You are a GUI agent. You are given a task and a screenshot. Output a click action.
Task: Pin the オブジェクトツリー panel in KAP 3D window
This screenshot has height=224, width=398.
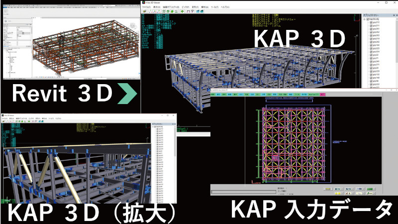[x=394, y=15]
